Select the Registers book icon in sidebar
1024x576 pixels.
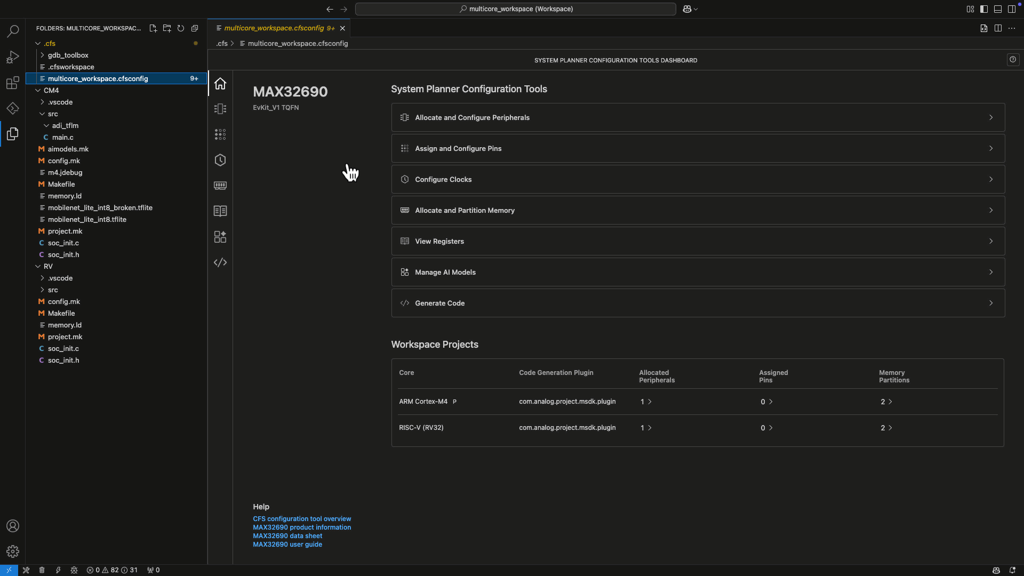(x=220, y=211)
